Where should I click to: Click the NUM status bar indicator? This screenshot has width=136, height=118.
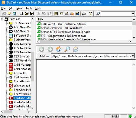click(x=115, y=116)
